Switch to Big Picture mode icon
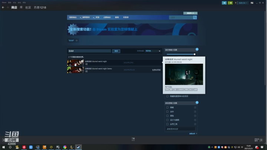This screenshot has height=150, width=267. point(252,3)
